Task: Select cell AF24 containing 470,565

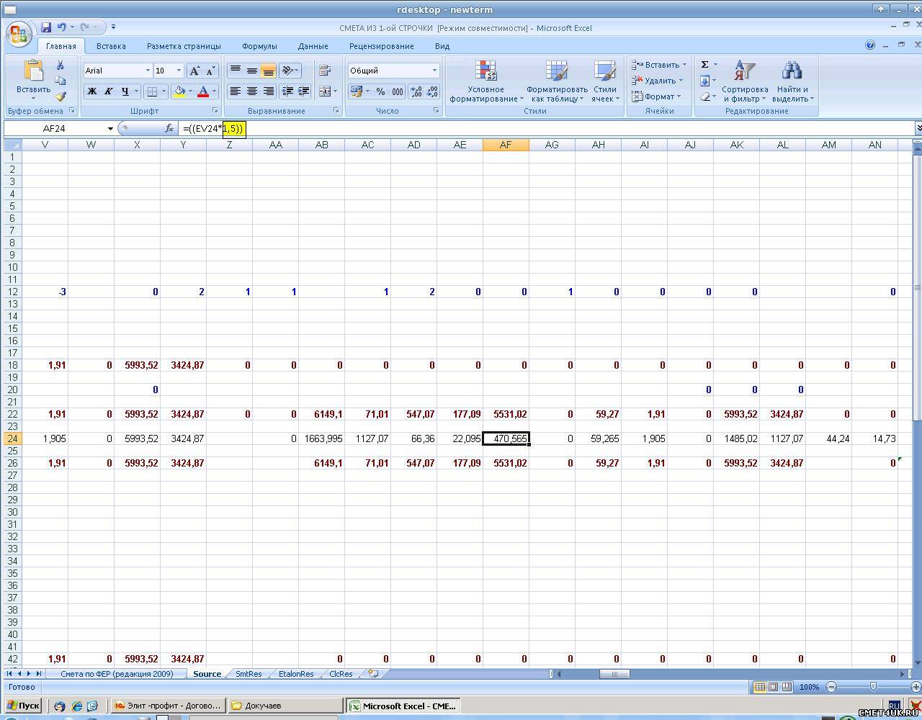Action: point(506,438)
